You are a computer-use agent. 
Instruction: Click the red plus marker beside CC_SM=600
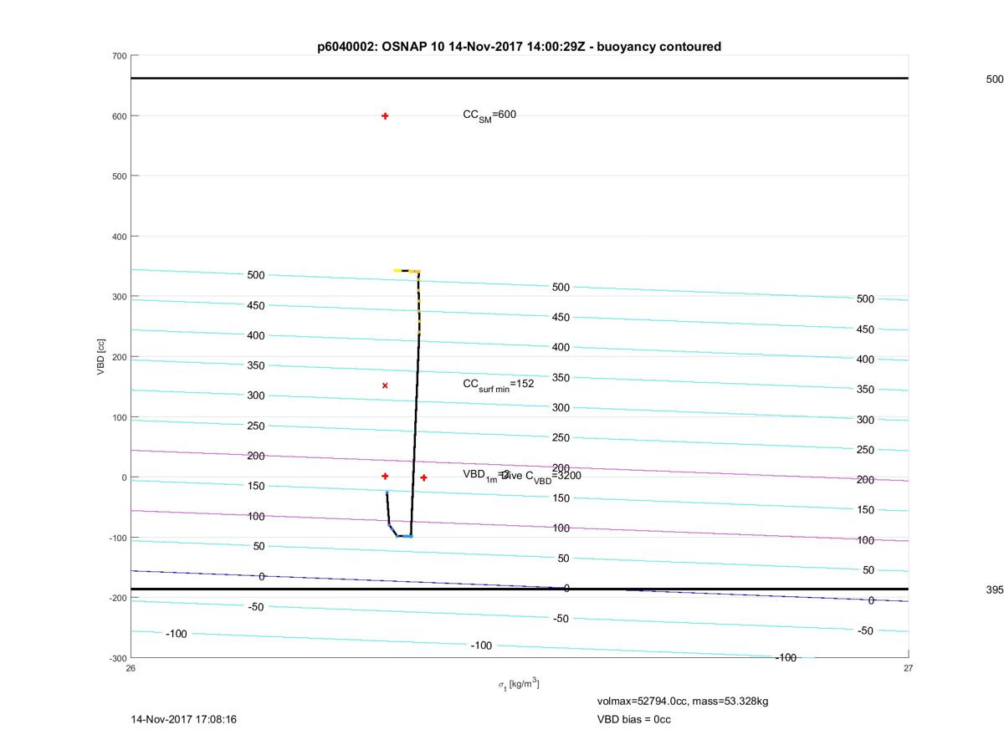pyautogui.click(x=385, y=116)
